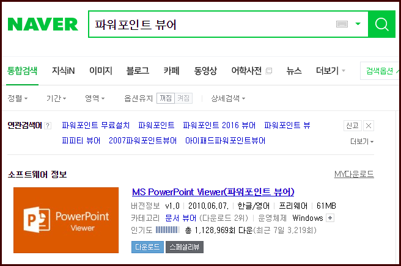The image size is (401, 266).
Task: Click the NAVER logo
Action: [x=43, y=24]
